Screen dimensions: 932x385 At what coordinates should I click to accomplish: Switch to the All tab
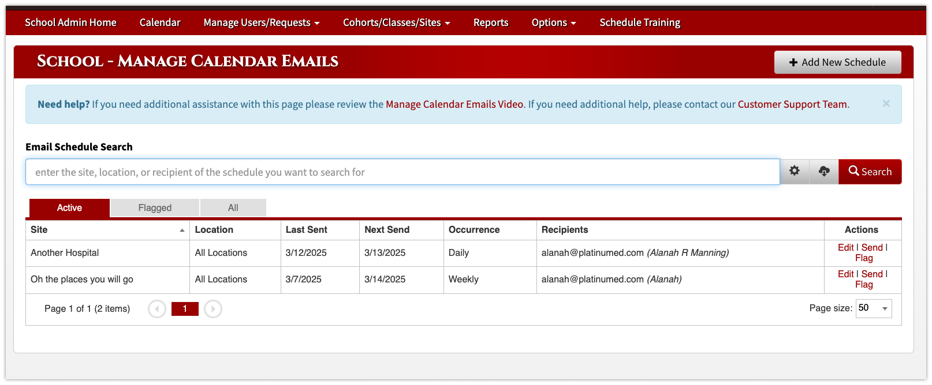[233, 207]
